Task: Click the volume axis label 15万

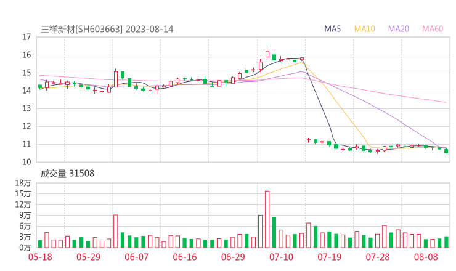Action: (x=23, y=194)
